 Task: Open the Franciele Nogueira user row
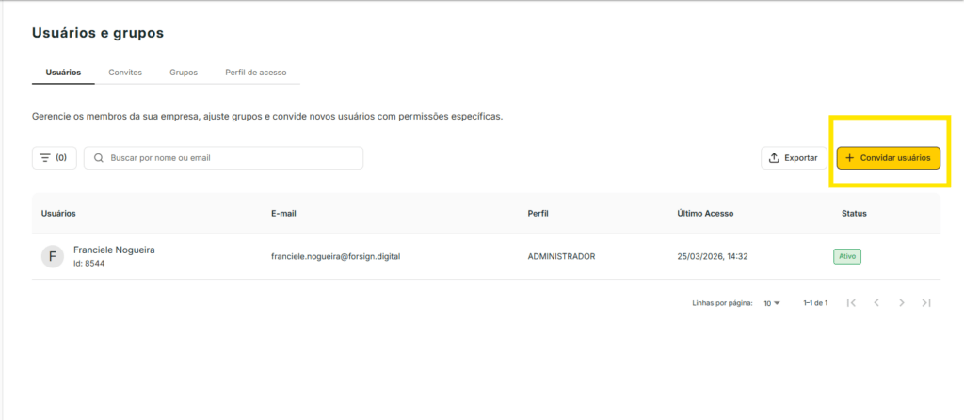pyautogui.click(x=114, y=250)
